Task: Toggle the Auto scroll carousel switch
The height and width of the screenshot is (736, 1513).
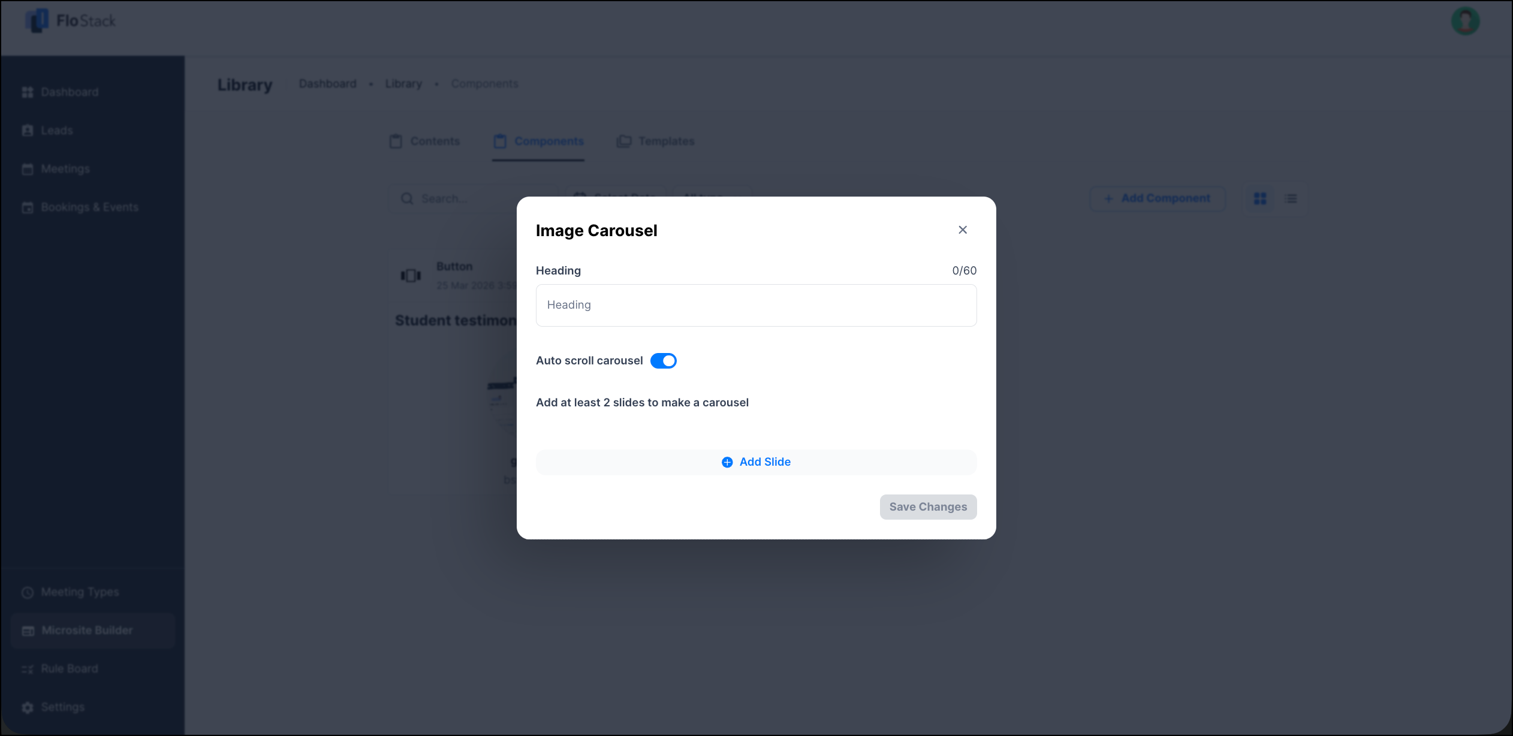Action: coord(664,361)
